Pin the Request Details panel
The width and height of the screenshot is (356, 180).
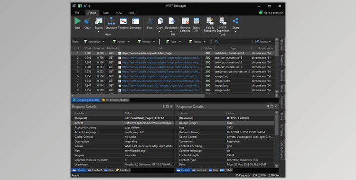click(163, 107)
